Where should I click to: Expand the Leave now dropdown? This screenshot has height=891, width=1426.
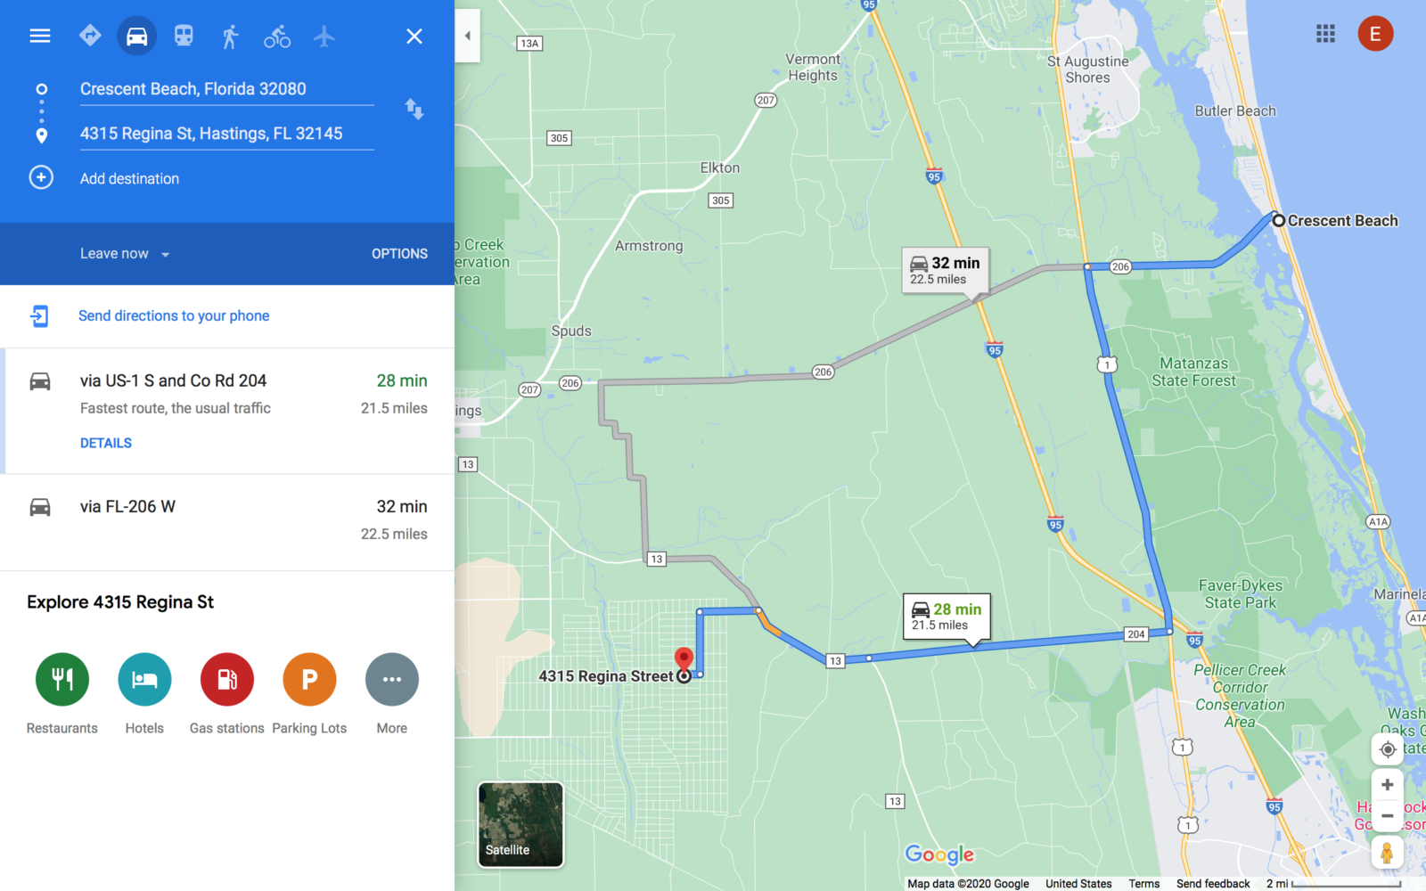pos(125,254)
